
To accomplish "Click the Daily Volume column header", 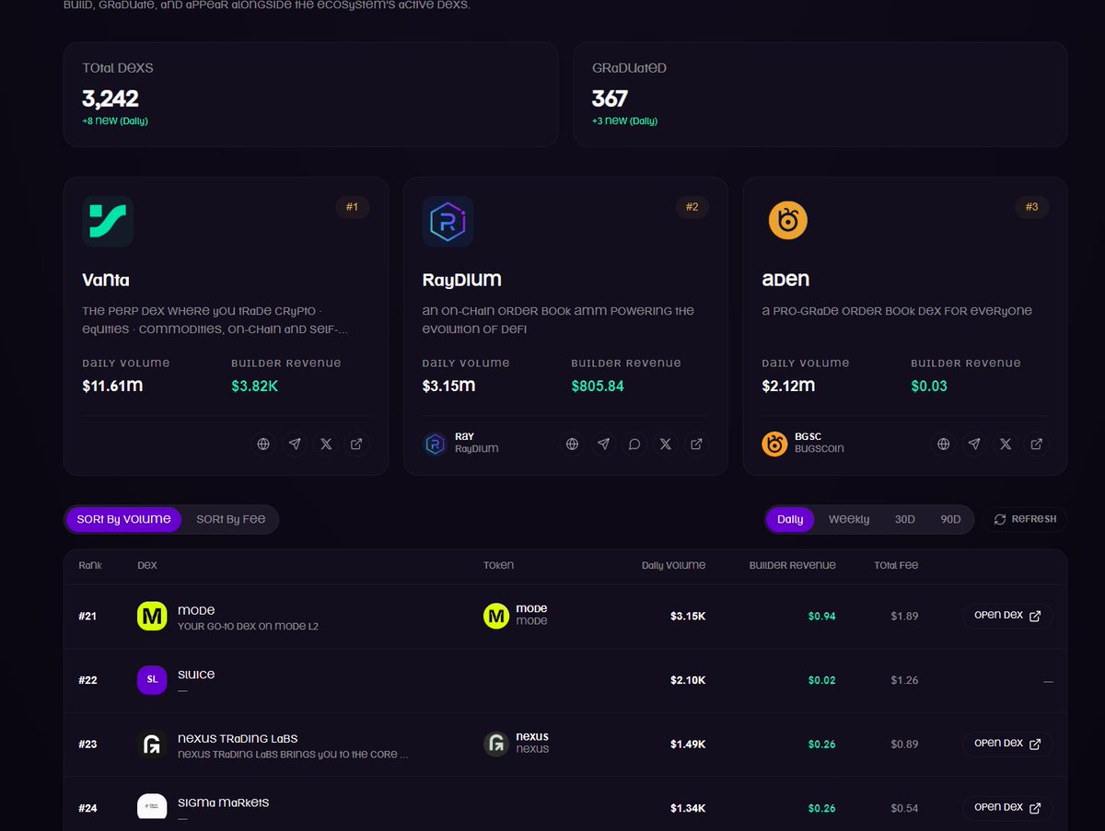I will pyautogui.click(x=673, y=565).
